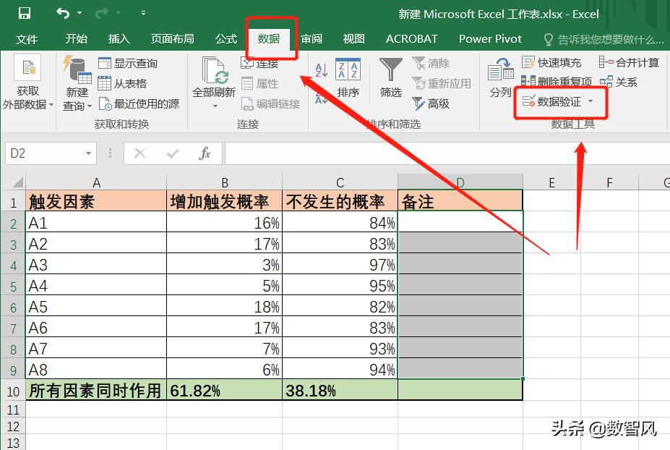Image resolution: width=670 pixels, height=450 pixels.
Task: Switch to the 公式 ribbon tab
Action: (226, 39)
